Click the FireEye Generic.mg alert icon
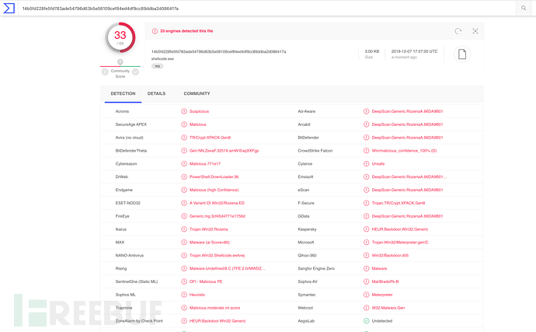This screenshot has height=332, width=536. pyautogui.click(x=184, y=216)
